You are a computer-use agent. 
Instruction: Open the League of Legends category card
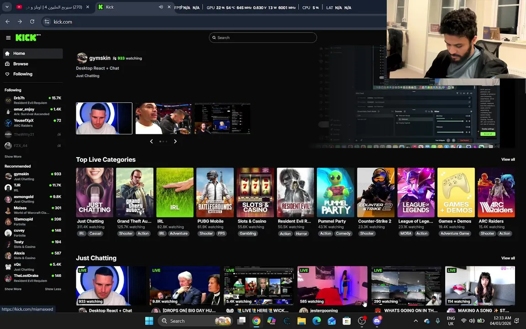[x=416, y=192]
